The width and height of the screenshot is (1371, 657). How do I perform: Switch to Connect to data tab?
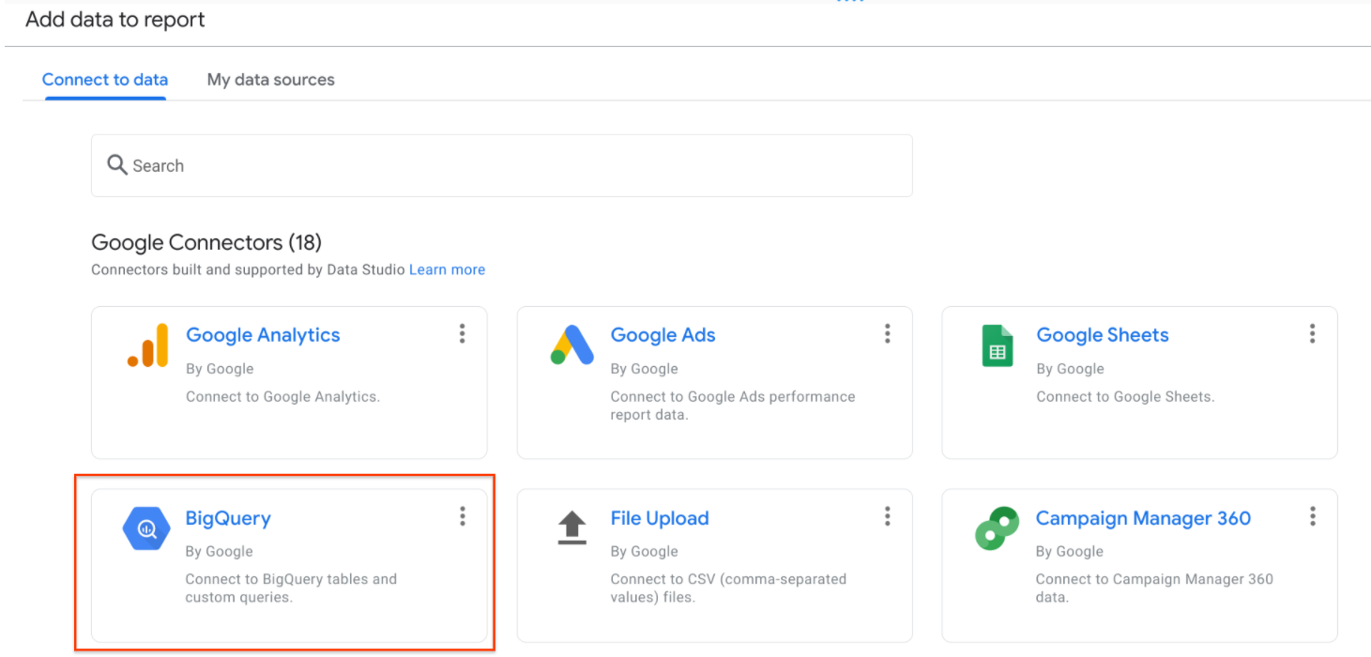pyautogui.click(x=105, y=80)
